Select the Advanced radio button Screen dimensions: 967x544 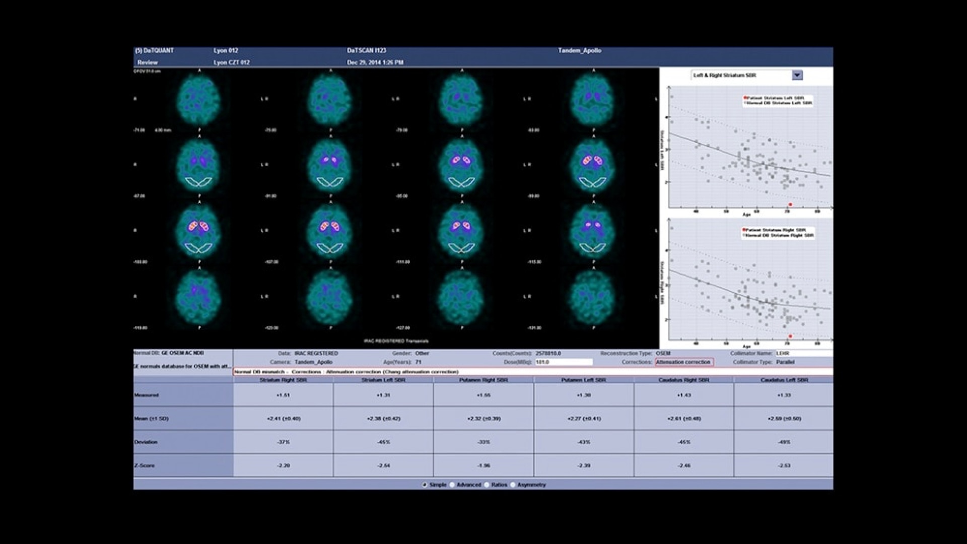click(x=452, y=485)
